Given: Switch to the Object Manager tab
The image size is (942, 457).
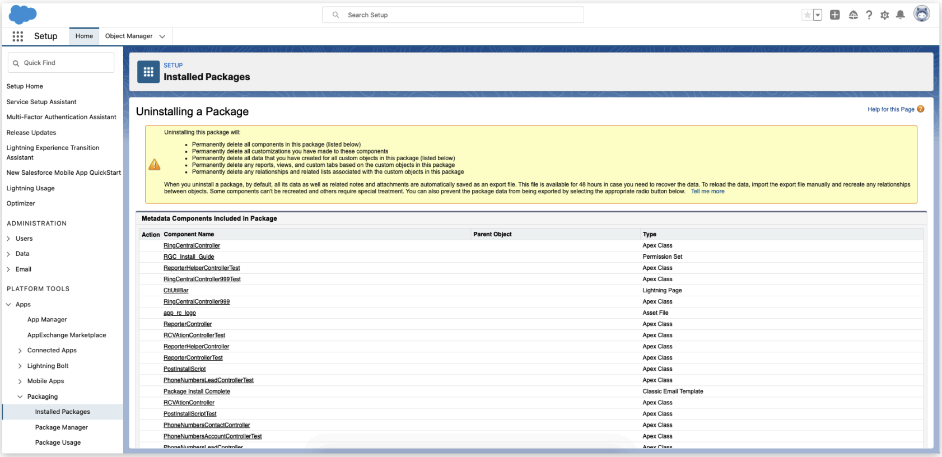Looking at the screenshot, I should (129, 36).
